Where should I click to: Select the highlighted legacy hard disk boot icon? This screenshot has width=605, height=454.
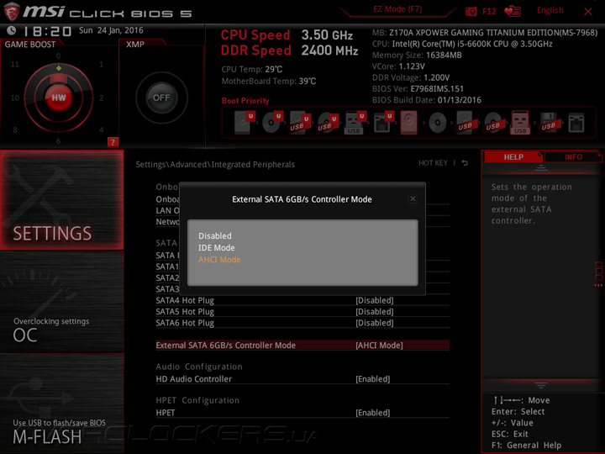point(408,123)
